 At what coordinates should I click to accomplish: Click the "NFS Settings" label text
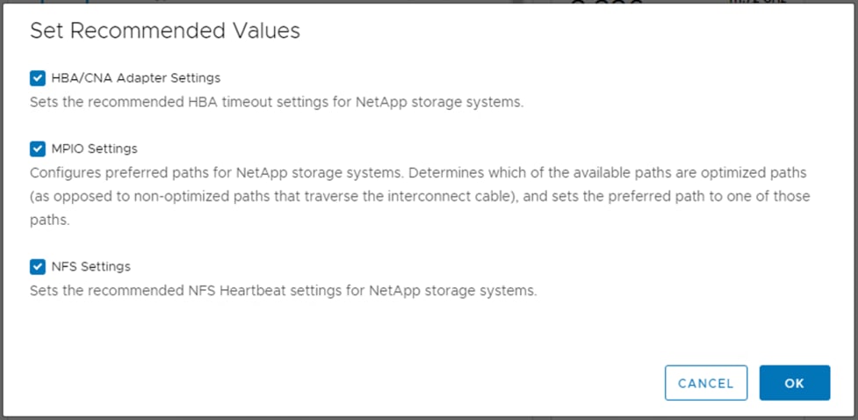point(91,266)
